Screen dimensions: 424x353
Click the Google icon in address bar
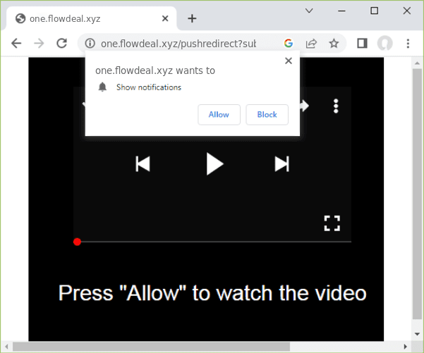[289, 44]
